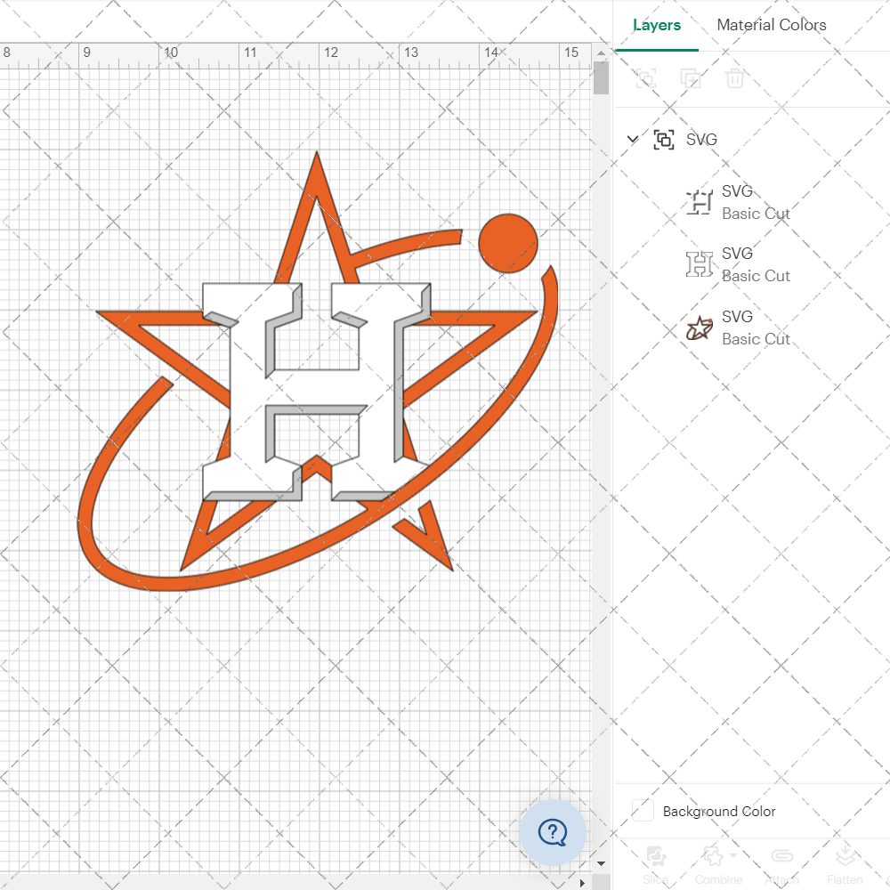The width and height of the screenshot is (890, 890).
Task: Open the help chat bubble button
Action: [553, 832]
